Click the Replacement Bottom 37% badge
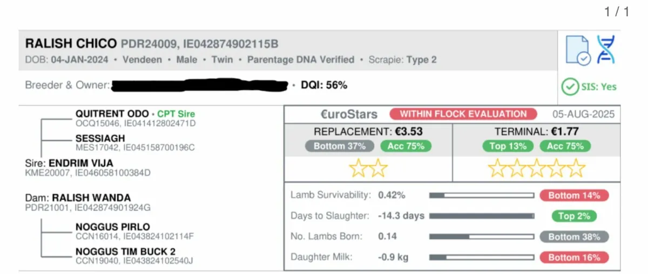Viewport: 648px width, 274px height. pos(340,146)
